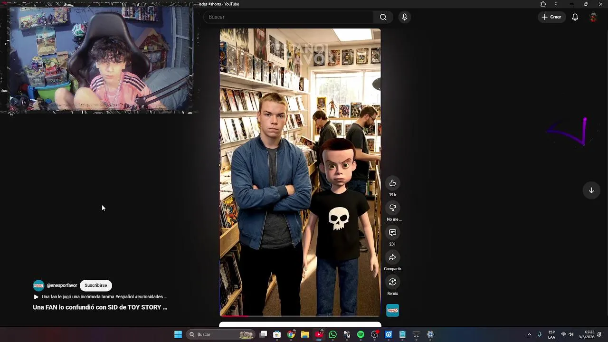Click the YouTube search magnifier button
This screenshot has width=608, height=342.
pyautogui.click(x=383, y=17)
